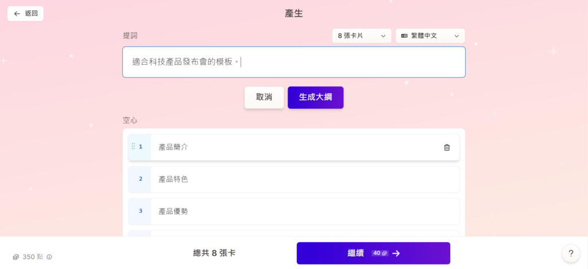588x269 pixels.
Task: Click the 生成大綱 generate outline button
Action: coord(315,97)
